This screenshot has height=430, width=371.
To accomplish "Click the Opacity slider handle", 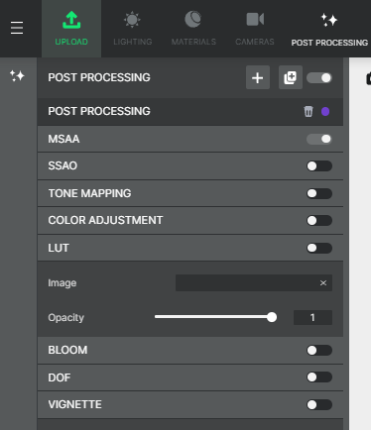I will (x=272, y=317).
